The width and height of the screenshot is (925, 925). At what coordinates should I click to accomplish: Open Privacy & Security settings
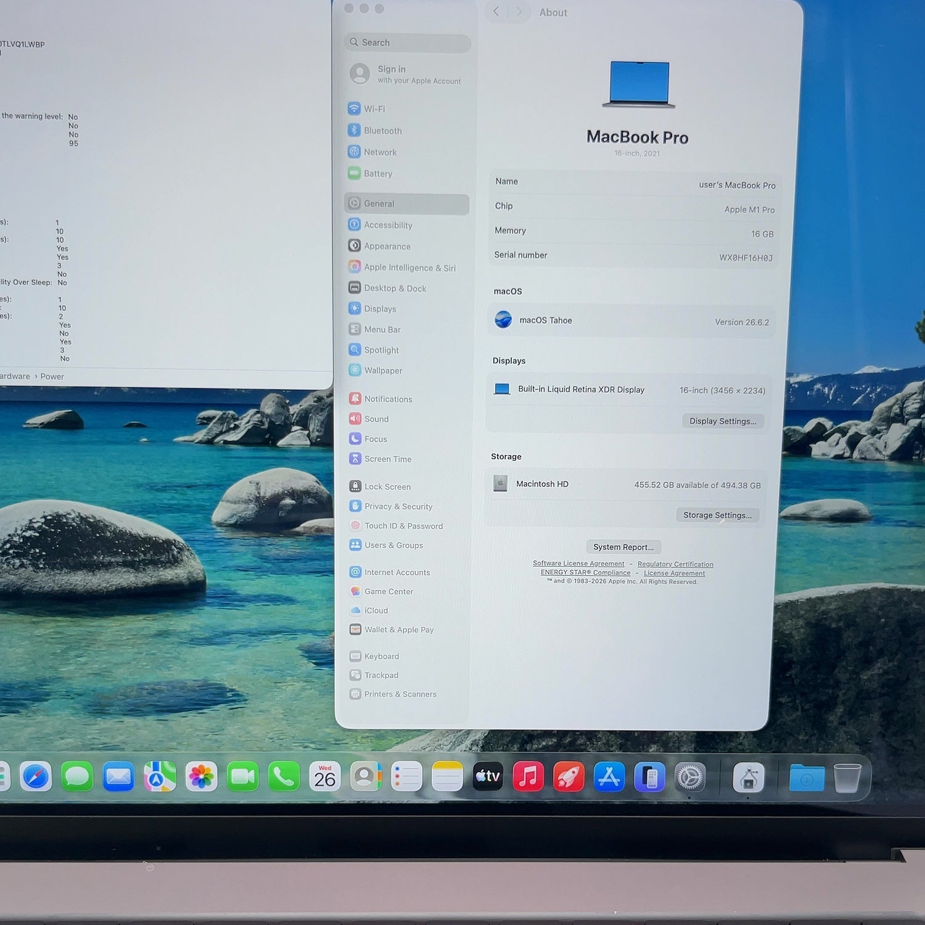pyautogui.click(x=407, y=506)
